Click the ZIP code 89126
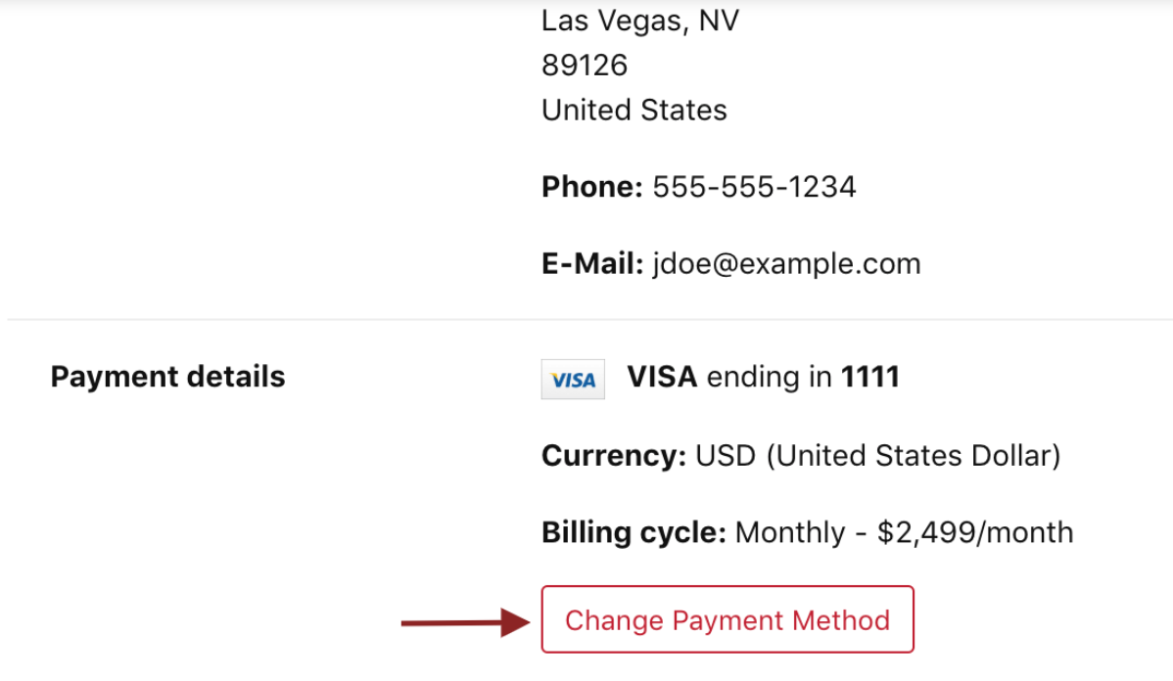The image size is (1173, 681). pyautogui.click(x=585, y=66)
